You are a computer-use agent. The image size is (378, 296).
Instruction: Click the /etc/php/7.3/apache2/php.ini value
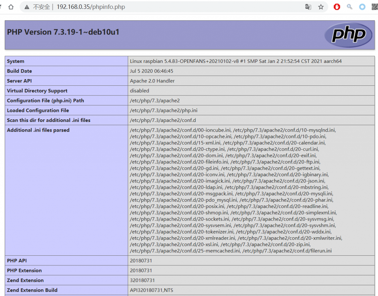click(x=164, y=110)
